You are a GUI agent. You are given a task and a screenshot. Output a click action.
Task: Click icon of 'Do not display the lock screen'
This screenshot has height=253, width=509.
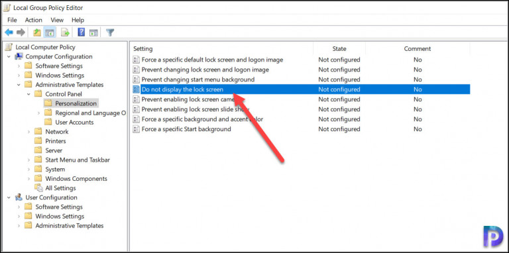(x=137, y=89)
